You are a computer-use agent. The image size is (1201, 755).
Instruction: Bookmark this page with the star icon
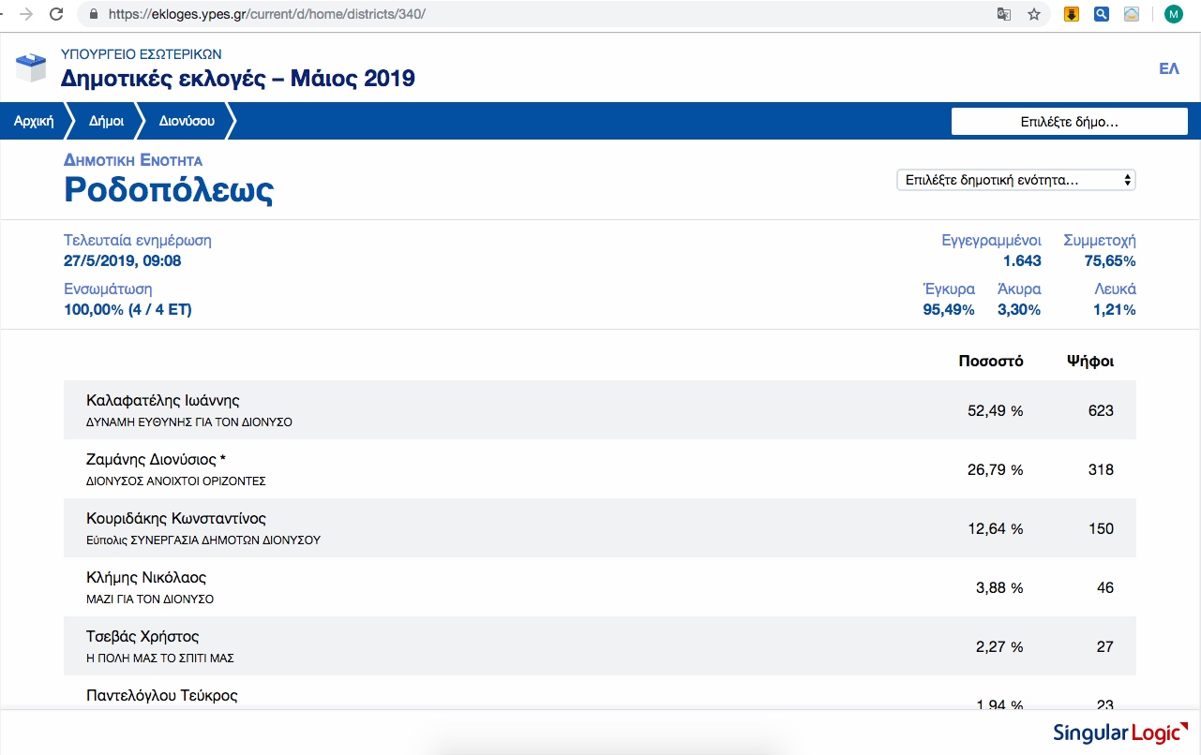click(x=1034, y=14)
